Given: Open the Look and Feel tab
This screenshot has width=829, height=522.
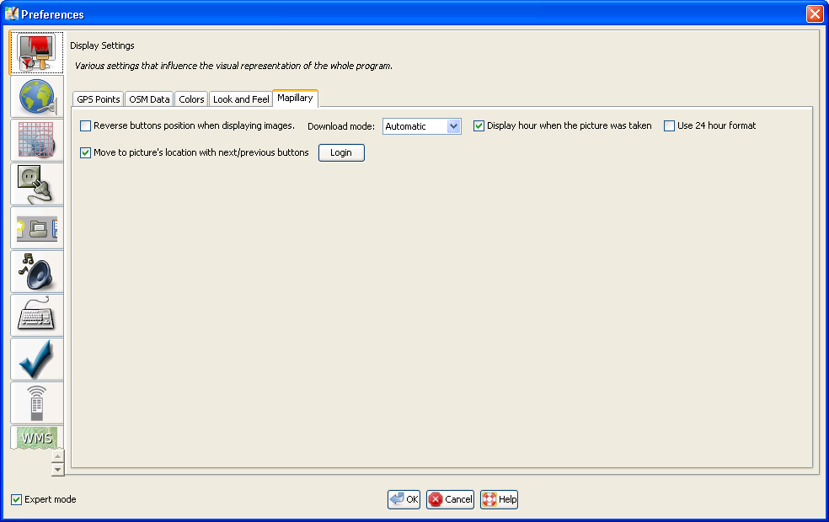Looking at the screenshot, I should coord(241,99).
